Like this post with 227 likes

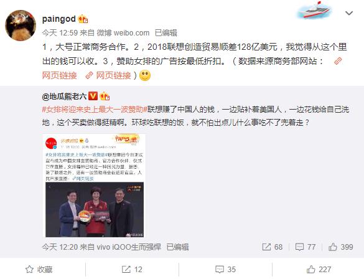click(319, 270)
